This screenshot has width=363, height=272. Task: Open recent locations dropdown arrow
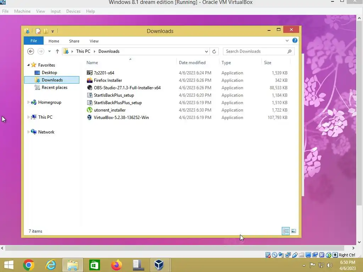click(49, 51)
